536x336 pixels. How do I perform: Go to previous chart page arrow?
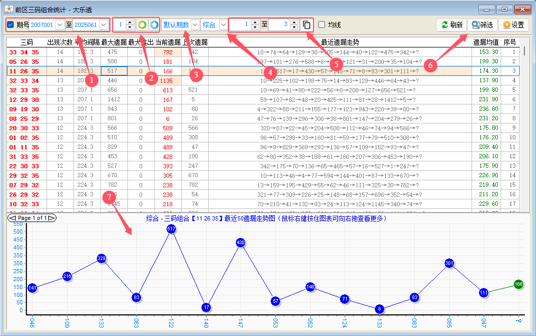click(11, 218)
